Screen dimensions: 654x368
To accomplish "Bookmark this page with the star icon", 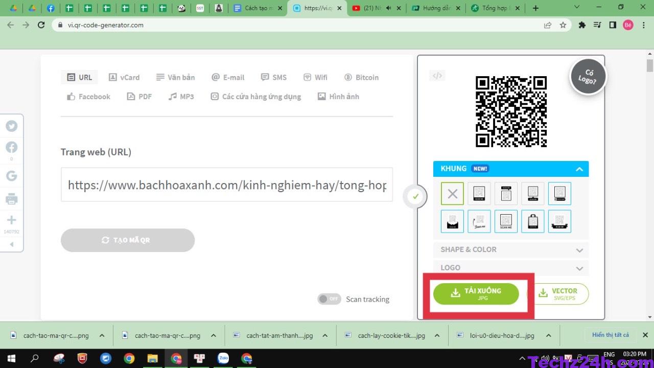I will pyautogui.click(x=563, y=25).
